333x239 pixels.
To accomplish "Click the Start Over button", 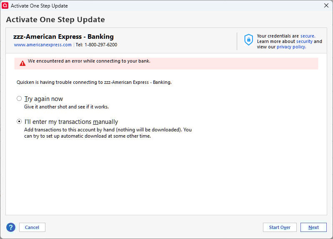I will (x=280, y=227).
